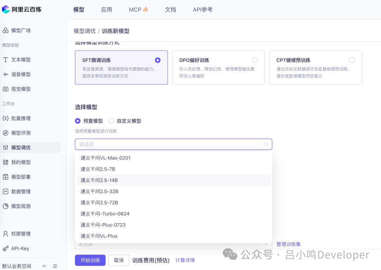
Task: Click the 取消 button
Action: coord(119,260)
